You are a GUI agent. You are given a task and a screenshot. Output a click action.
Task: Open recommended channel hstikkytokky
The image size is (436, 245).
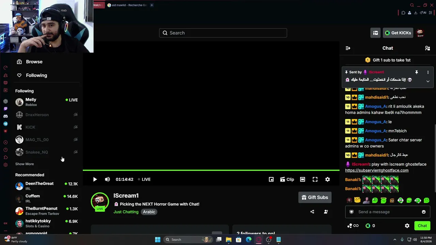tap(46, 223)
